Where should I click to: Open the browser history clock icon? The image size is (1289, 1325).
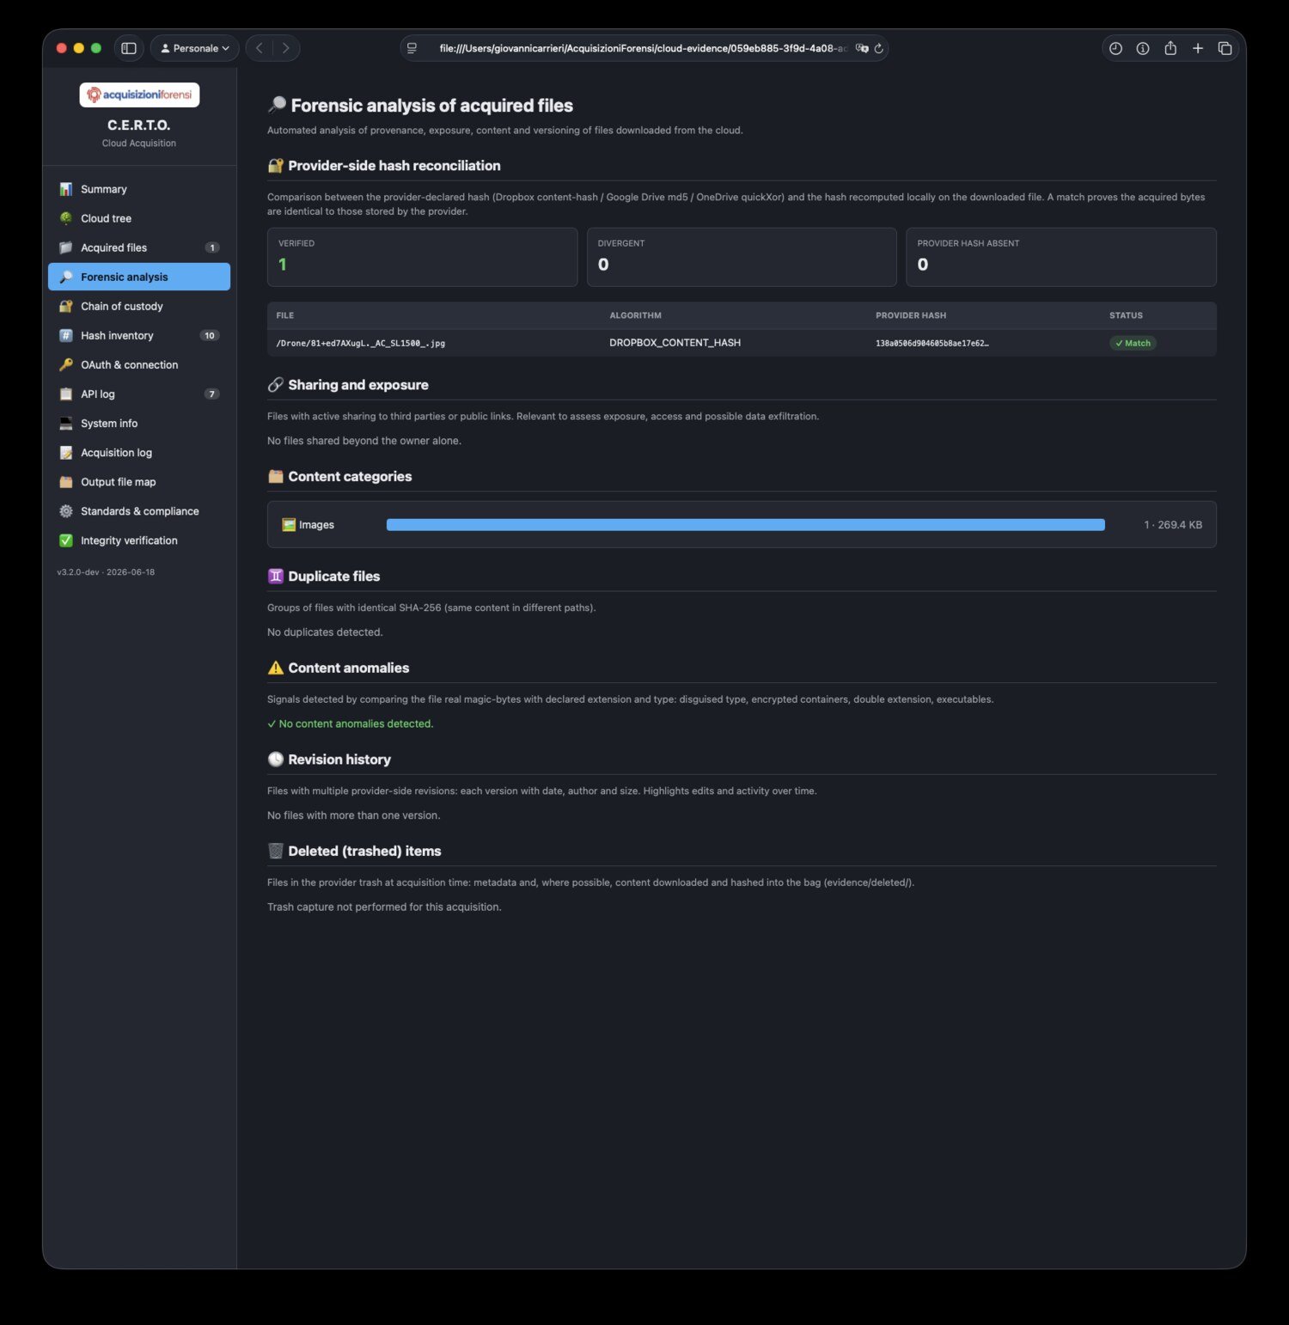(x=1115, y=49)
